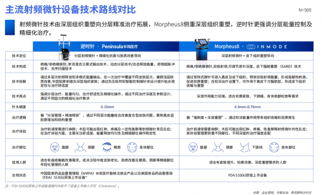Click the 下颌线 label
Screen dimensions: 322x195
(x=257, y=147)
